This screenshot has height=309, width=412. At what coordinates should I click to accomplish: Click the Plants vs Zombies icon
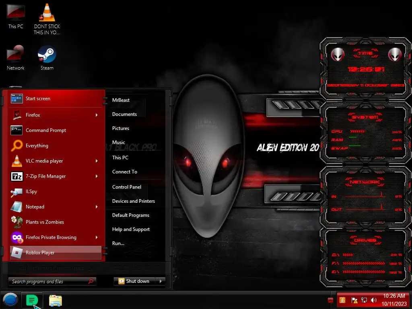point(17,222)
